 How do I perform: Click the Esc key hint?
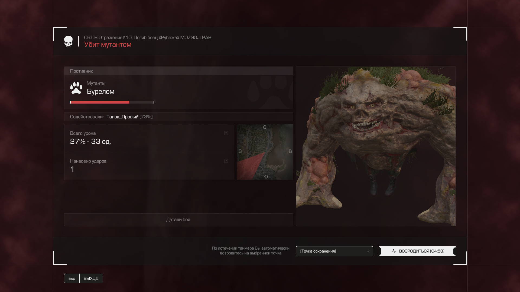[x=72, y=278]
